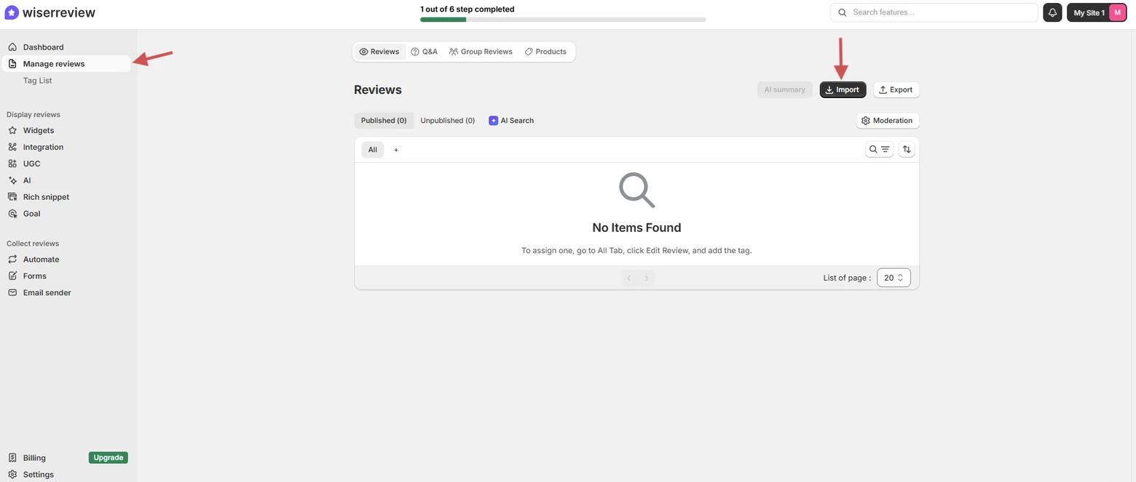This screenshot has height=482, width=1136.
Task: Click the 'Reviews' page heading
Action: 378,89
